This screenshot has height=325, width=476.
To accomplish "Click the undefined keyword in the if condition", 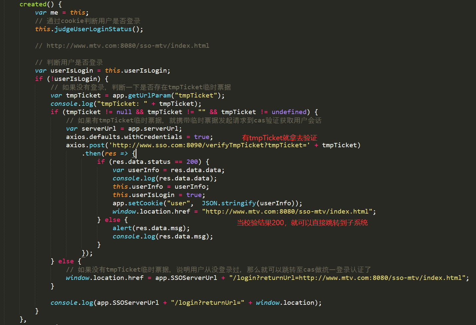I will (x=288, y=112).
